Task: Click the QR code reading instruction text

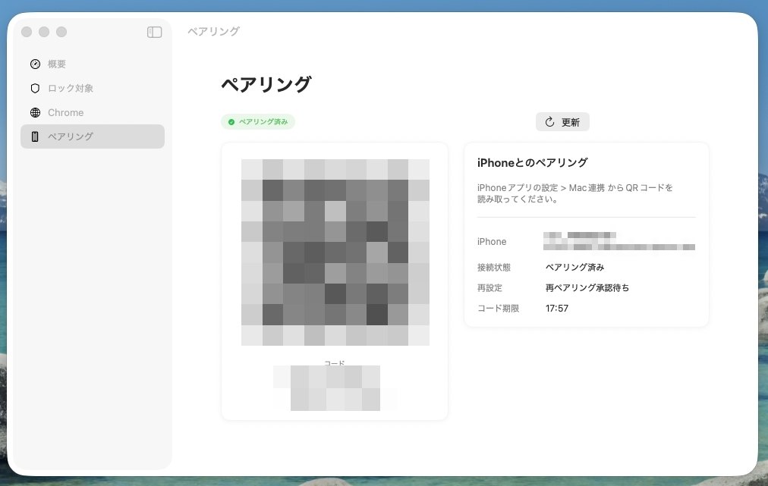Action: [x=575, y=193]
